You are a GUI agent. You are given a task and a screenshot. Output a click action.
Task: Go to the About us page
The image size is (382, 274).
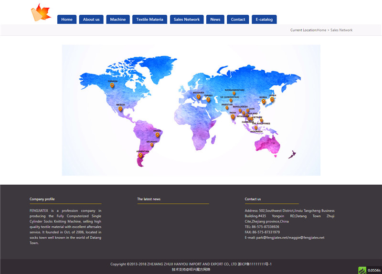click(x=91, y=20)
